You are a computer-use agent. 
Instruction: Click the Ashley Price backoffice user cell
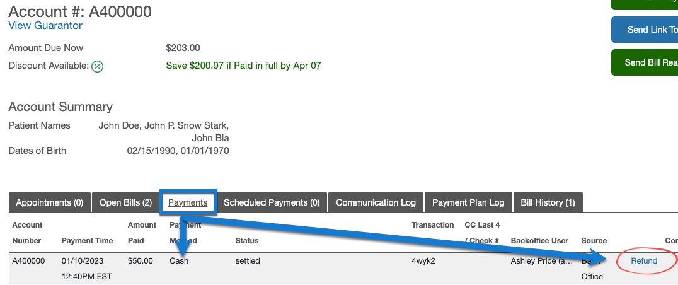[542, 261]
